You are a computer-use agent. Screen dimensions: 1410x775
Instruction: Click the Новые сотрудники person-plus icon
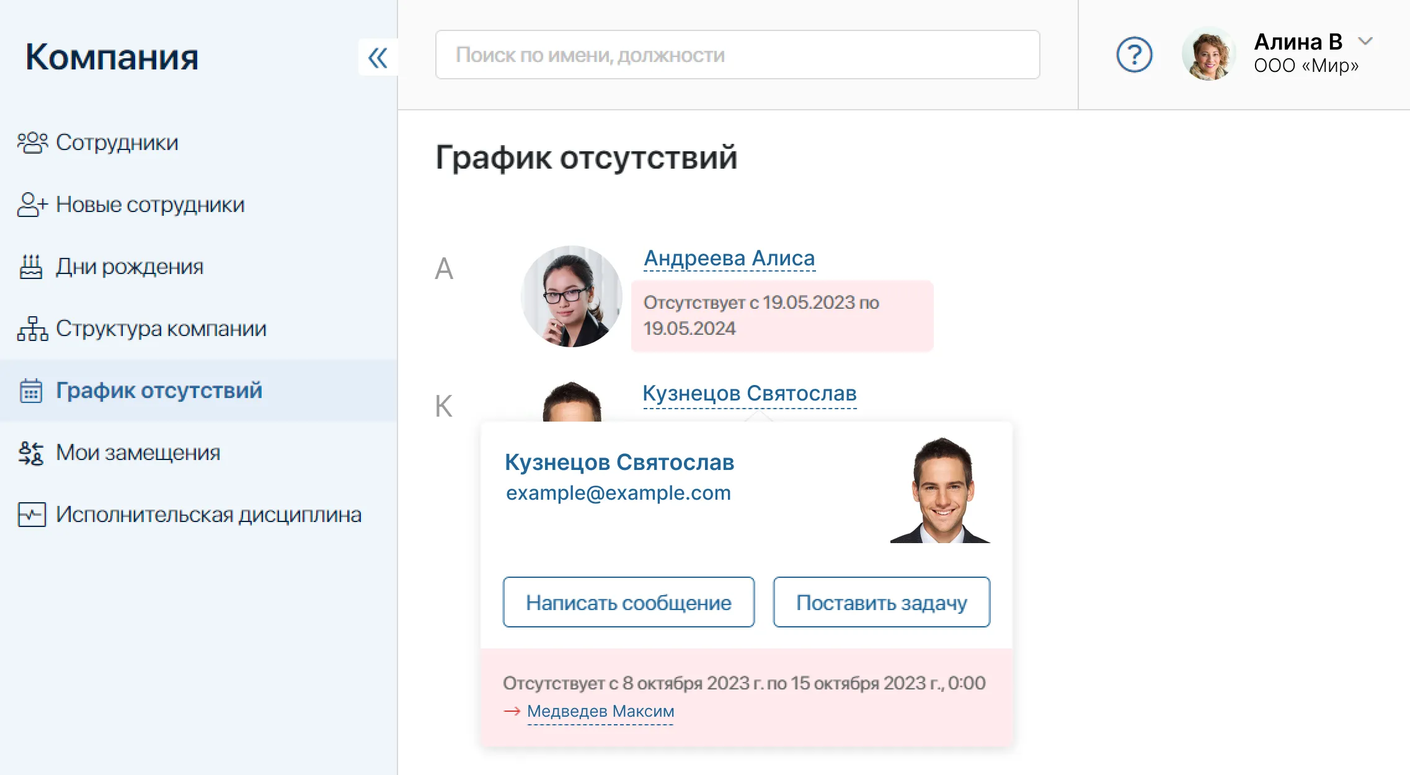click(31, 205)
